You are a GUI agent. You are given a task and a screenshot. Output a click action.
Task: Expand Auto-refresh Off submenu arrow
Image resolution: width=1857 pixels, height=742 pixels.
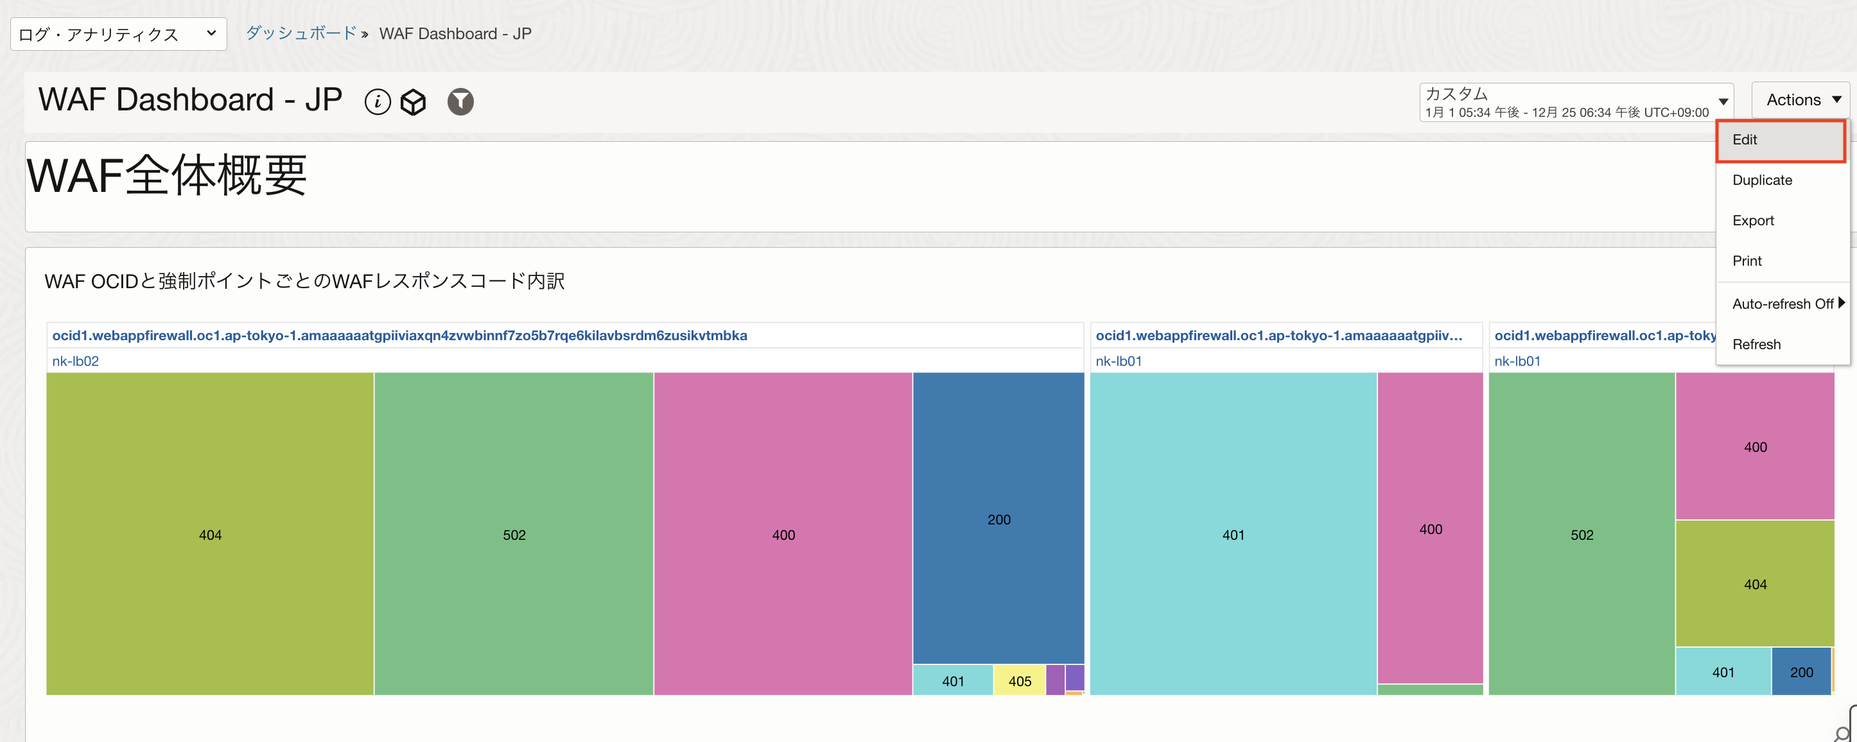point(1840,304)
